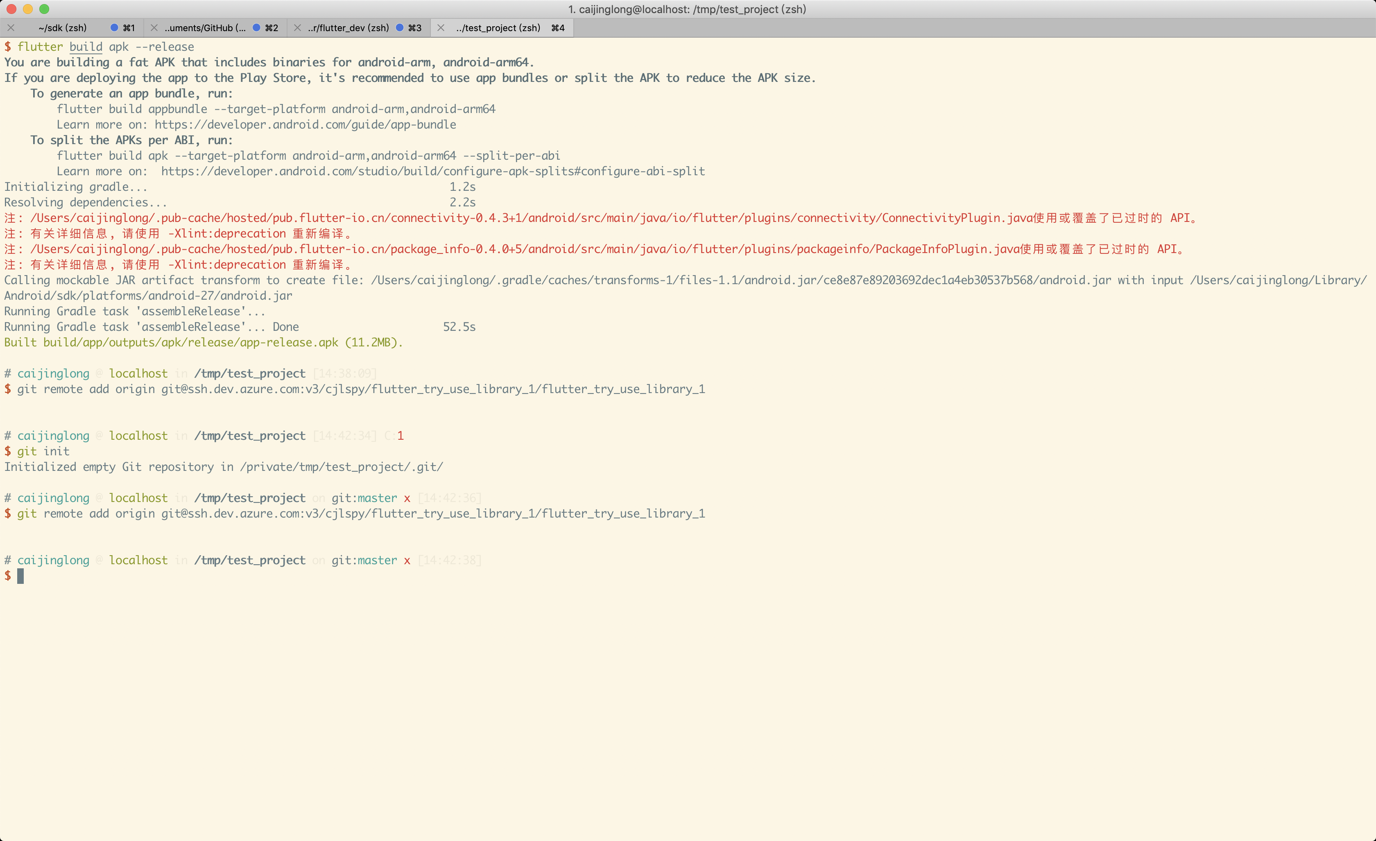
Task: Open the app-bundle developer documentation link
Action: point(305,124)
